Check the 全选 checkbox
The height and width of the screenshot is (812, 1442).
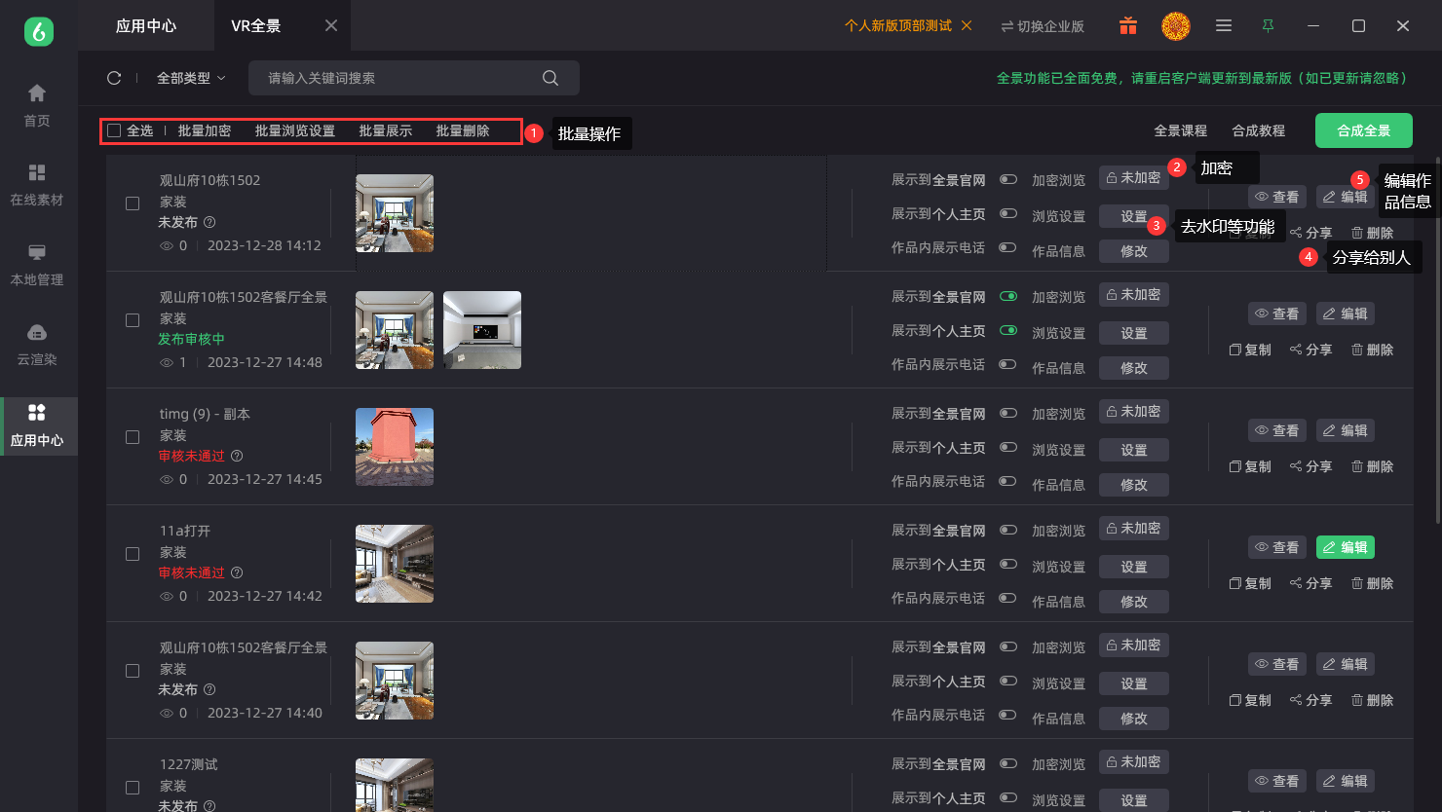click(114, 130)
